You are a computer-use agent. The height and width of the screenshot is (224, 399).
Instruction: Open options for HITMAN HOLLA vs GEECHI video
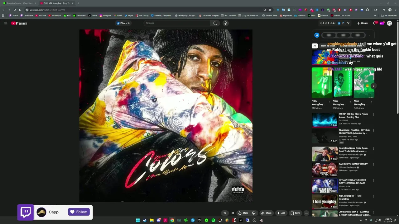373,180
